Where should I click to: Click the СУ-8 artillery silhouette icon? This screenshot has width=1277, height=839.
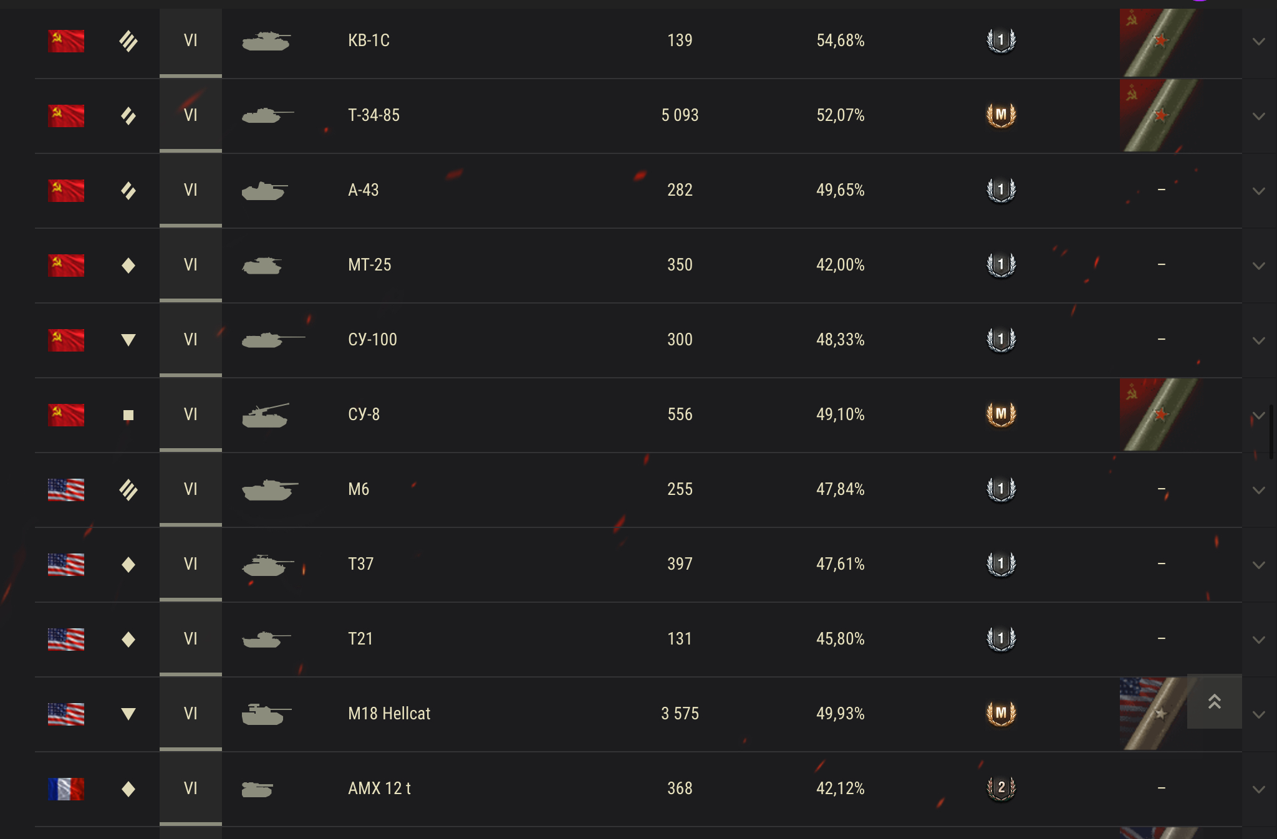point(266,415)
